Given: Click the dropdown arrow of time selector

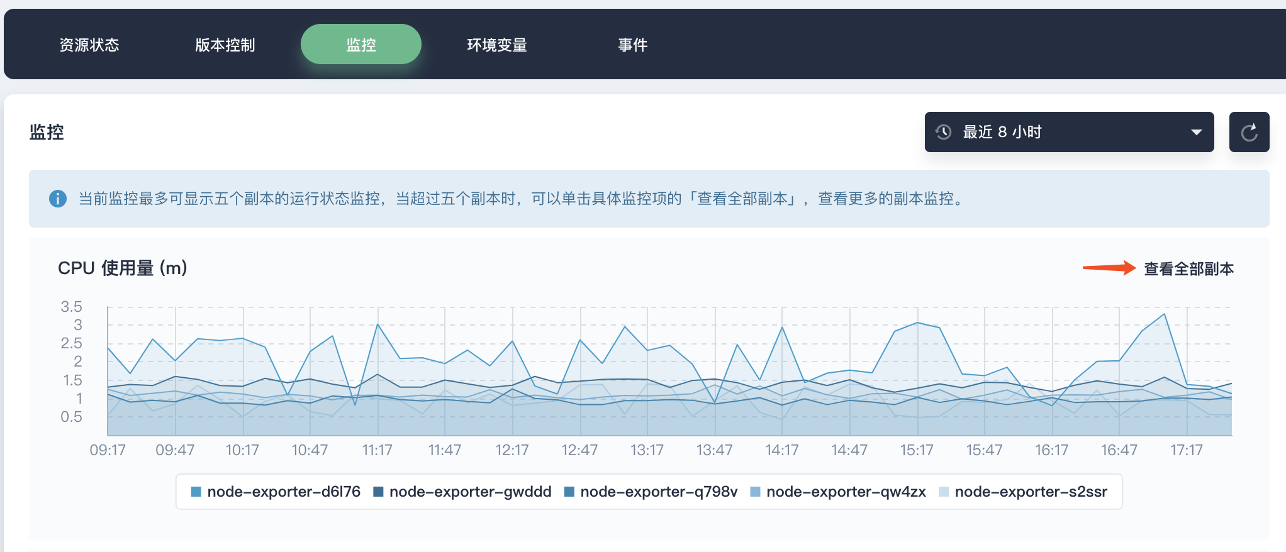Looking at the screenshot, I should click(1197, 132).
